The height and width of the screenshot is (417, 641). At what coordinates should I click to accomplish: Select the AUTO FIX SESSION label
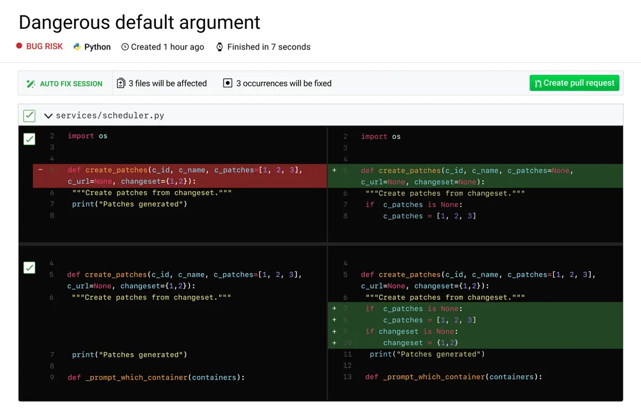pos(71,84)
